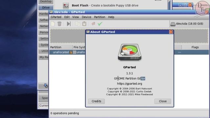Click the Copyright Bart Hakvoort line
The width and height of the screenshot is (210, 118).
coord(130,88)
